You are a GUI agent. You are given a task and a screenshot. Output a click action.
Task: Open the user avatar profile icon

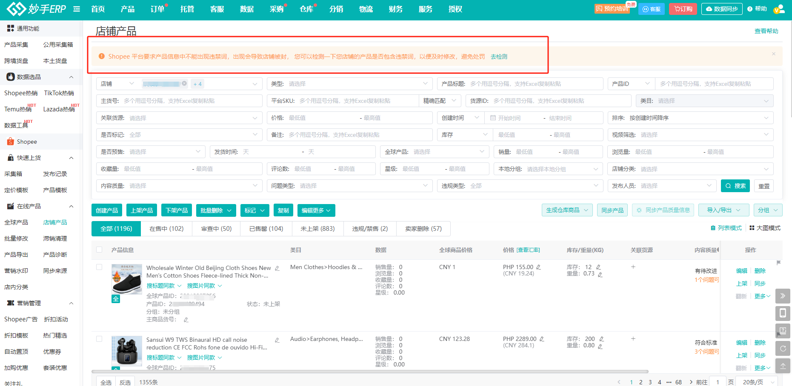click(779, 9)
